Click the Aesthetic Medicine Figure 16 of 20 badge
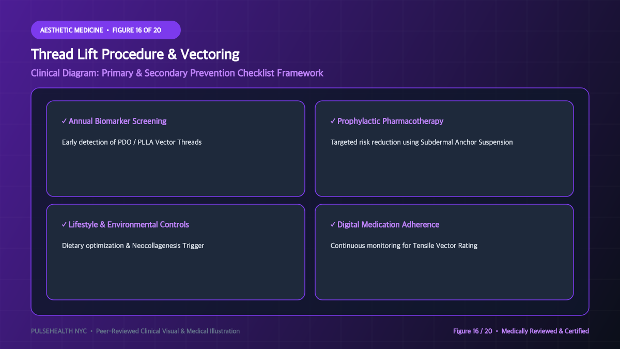 106,30
